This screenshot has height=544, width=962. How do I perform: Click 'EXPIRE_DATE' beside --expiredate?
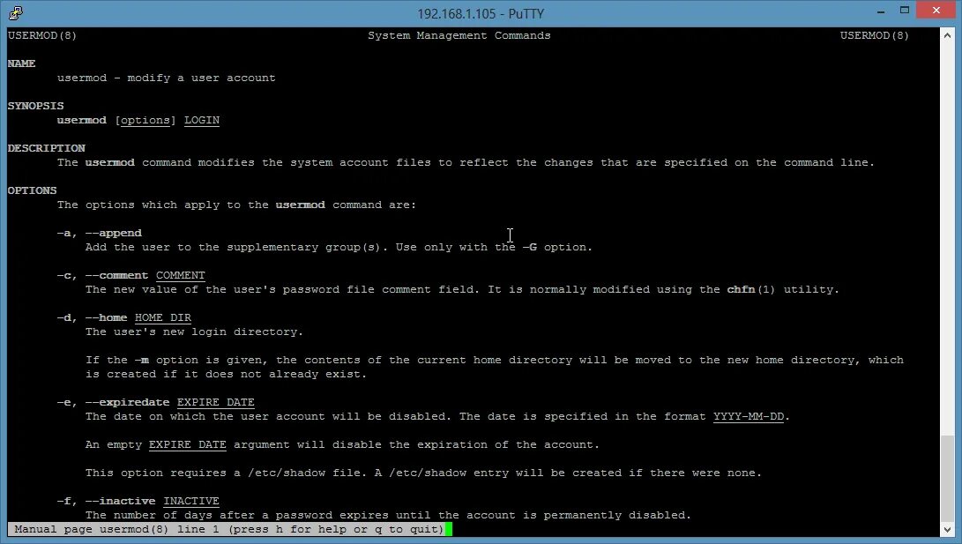click(216, 402)
